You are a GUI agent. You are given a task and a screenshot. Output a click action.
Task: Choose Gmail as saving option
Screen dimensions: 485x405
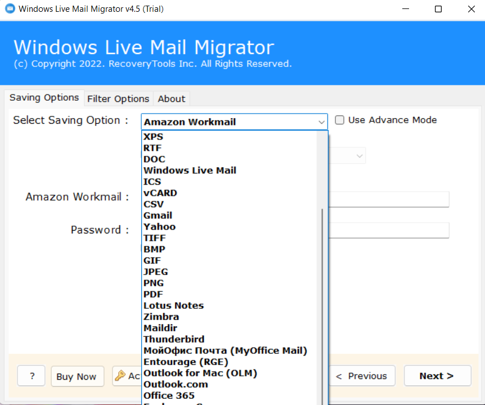[229, 215]
